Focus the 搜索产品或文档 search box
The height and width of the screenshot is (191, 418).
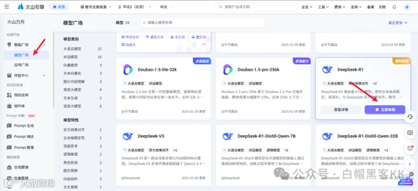256,7
